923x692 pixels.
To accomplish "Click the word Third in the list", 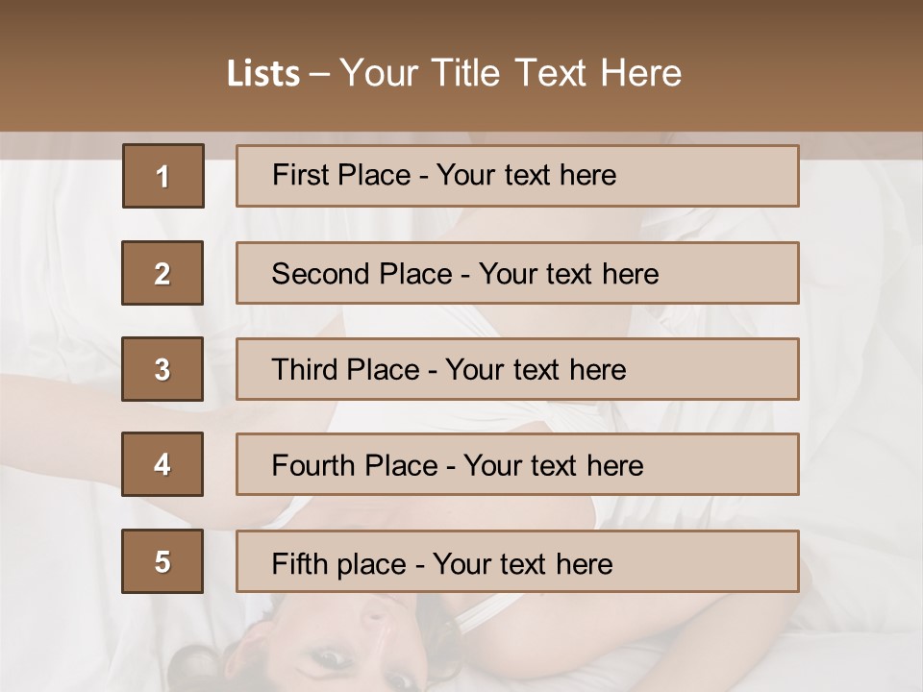I will pyautogui.click(x=305, y=370).
